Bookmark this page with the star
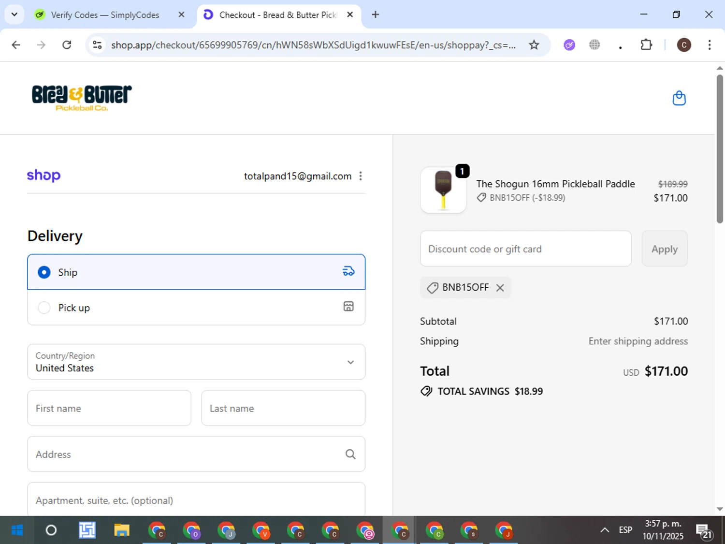725x544 pixels. coord(534,45)
